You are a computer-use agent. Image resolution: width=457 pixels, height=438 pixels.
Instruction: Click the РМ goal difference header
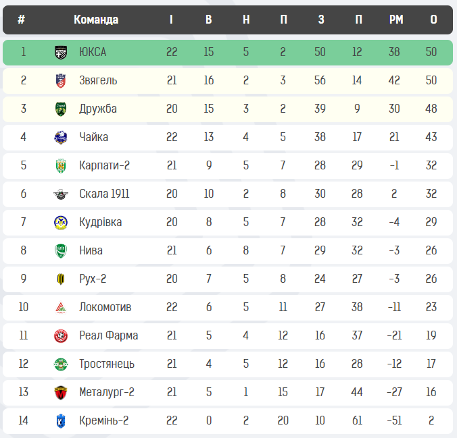pyautogui.click(x=396, y=20)
